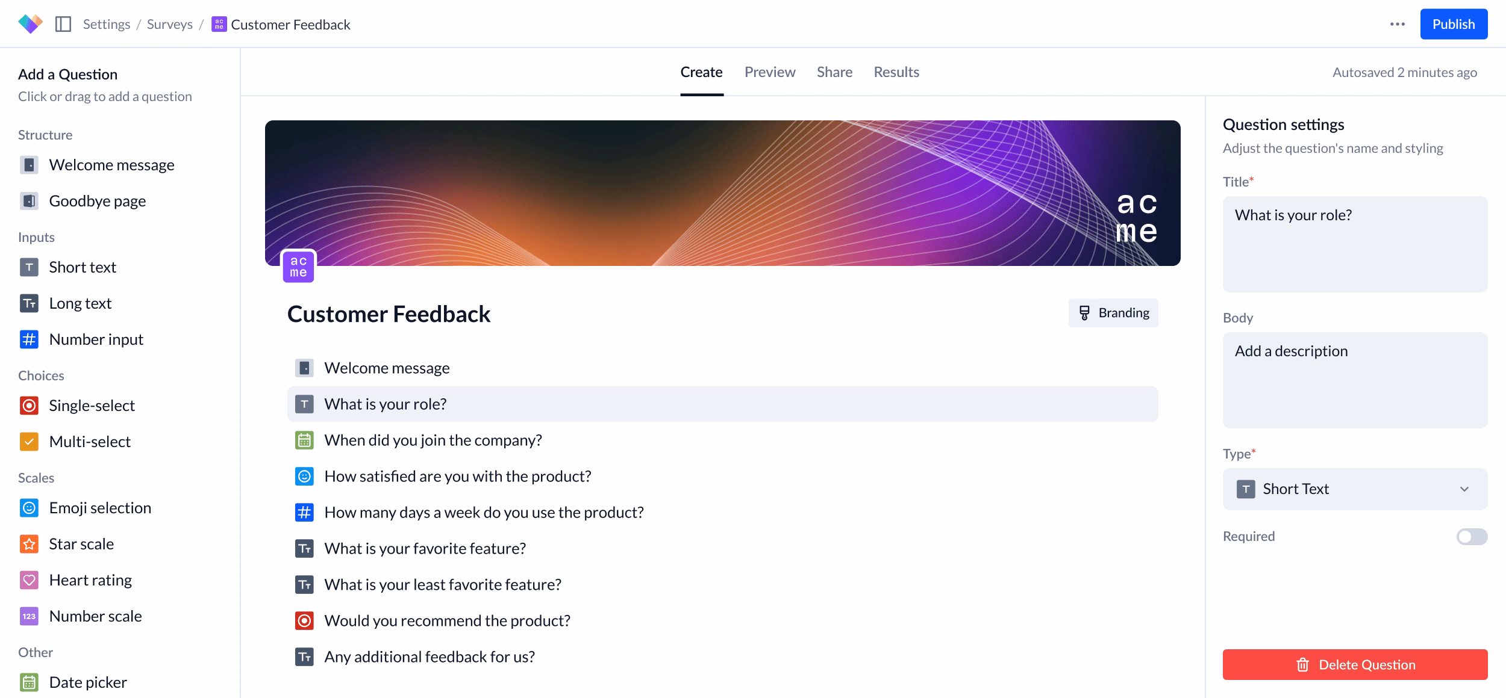This screenshot has height=698, width=1506.
Task: Enable the Required toggle
Action: (1472, 537)
